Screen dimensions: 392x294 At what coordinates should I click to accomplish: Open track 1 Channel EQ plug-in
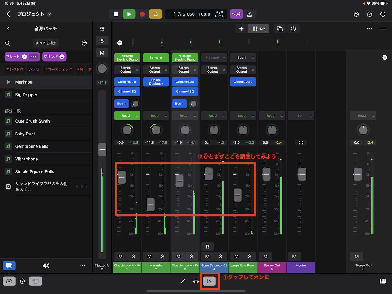click(x=127, y=92)
